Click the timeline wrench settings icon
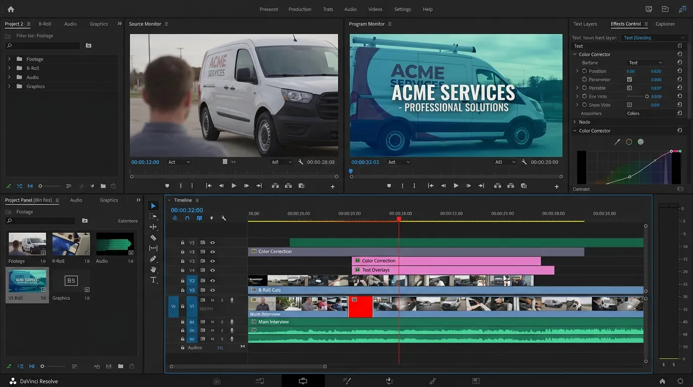This screenshot has height=387, width=693. (x=224, y=218)
